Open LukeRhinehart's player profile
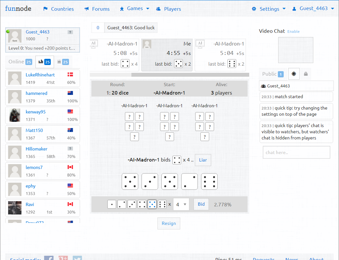339x260 pixels. tap(40, 75)
